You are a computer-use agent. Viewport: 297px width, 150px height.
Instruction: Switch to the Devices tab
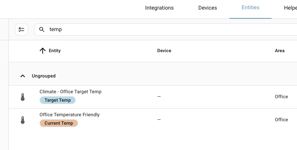point(207,8)
